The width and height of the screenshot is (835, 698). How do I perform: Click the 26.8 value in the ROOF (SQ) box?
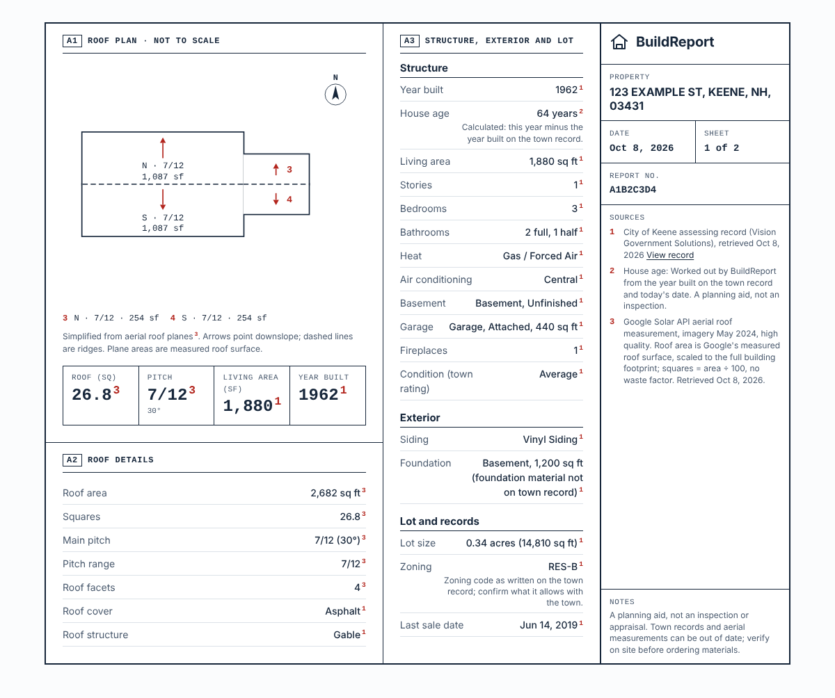click(x=92, y=395)
